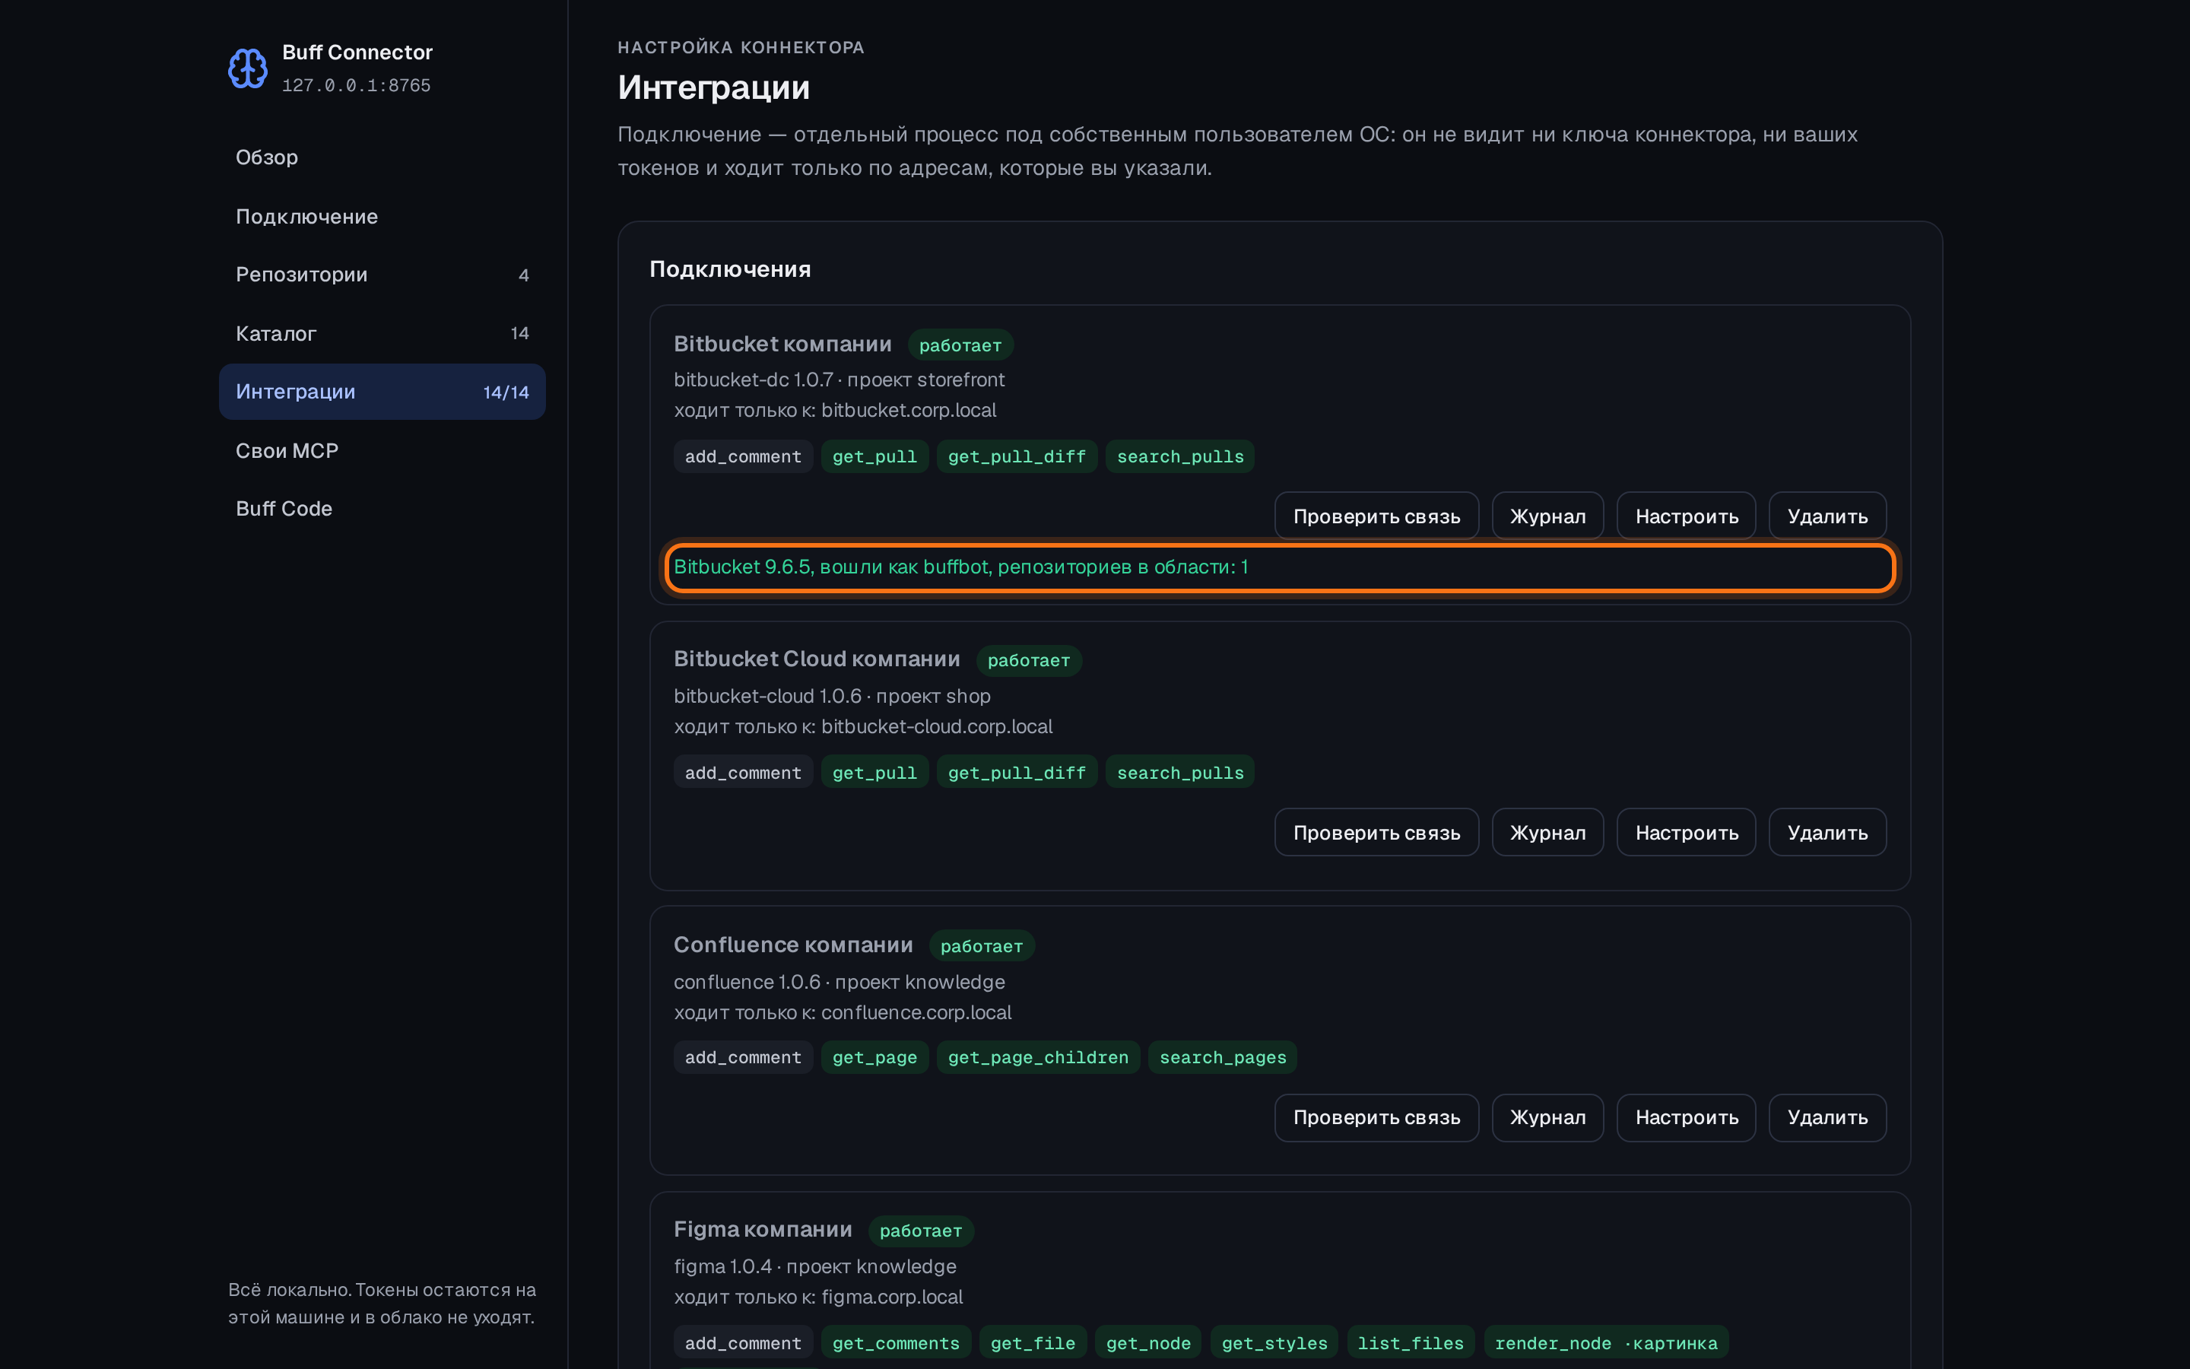
Task: Click Настроить for Confluence компании
Action: click(1686, 1117)
